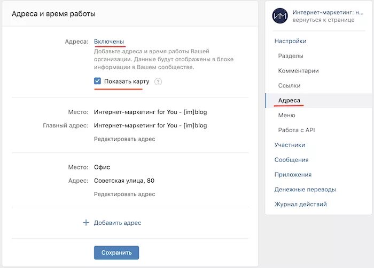Screen dimensions: 374x268
Task: Edit the main address via Редактировать адрес
Action: coord(124,139)
